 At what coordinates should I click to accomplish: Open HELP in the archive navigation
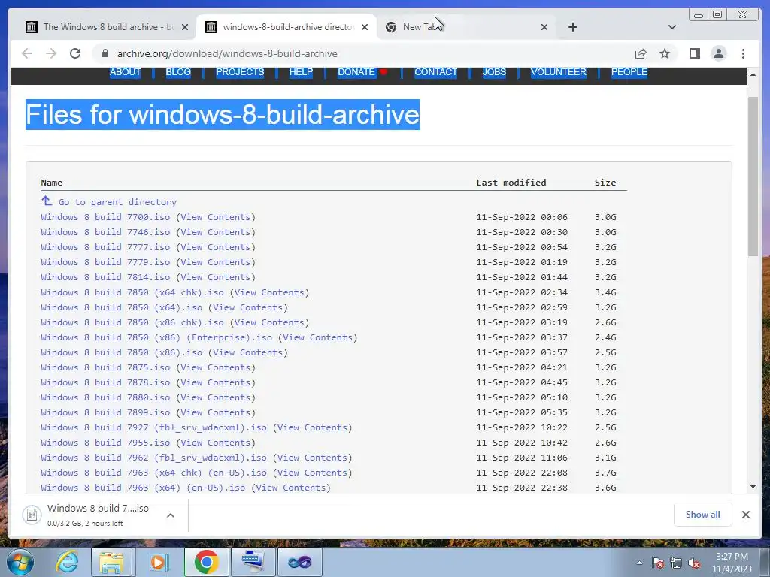pyautogui.click(x=301, y=72)
